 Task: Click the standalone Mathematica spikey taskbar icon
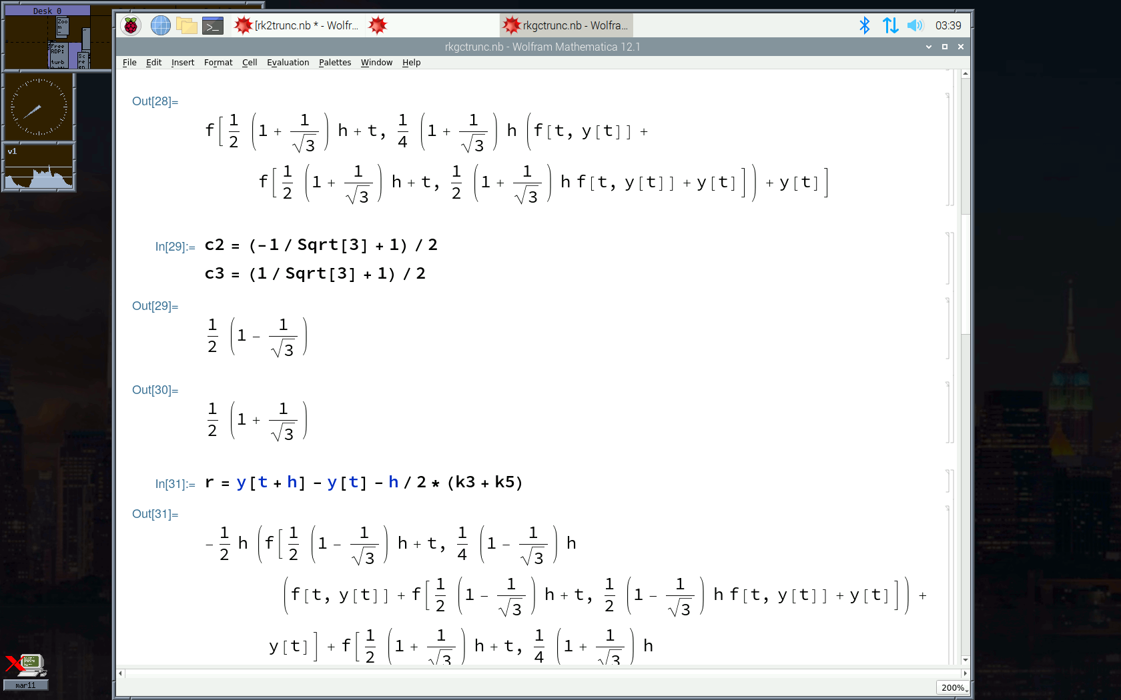point(378,25)
